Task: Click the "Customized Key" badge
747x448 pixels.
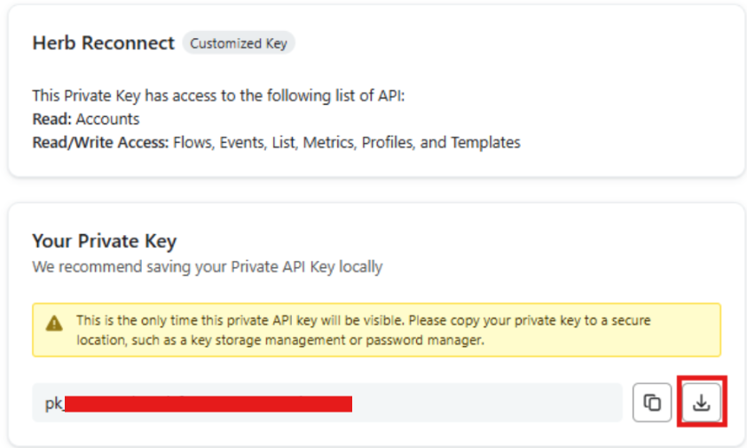Action: click(239, 43)
